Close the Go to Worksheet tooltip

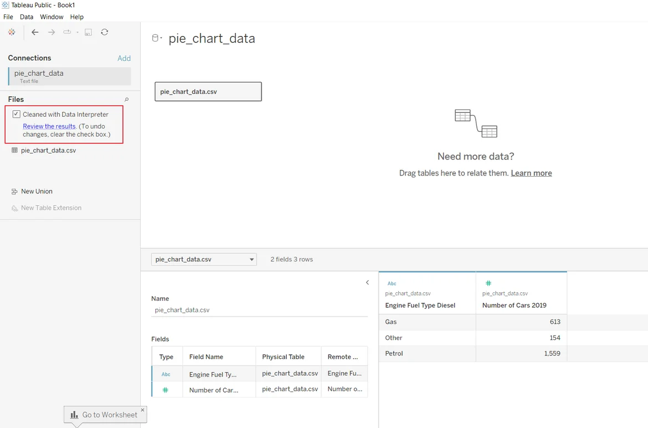(142, 410)
